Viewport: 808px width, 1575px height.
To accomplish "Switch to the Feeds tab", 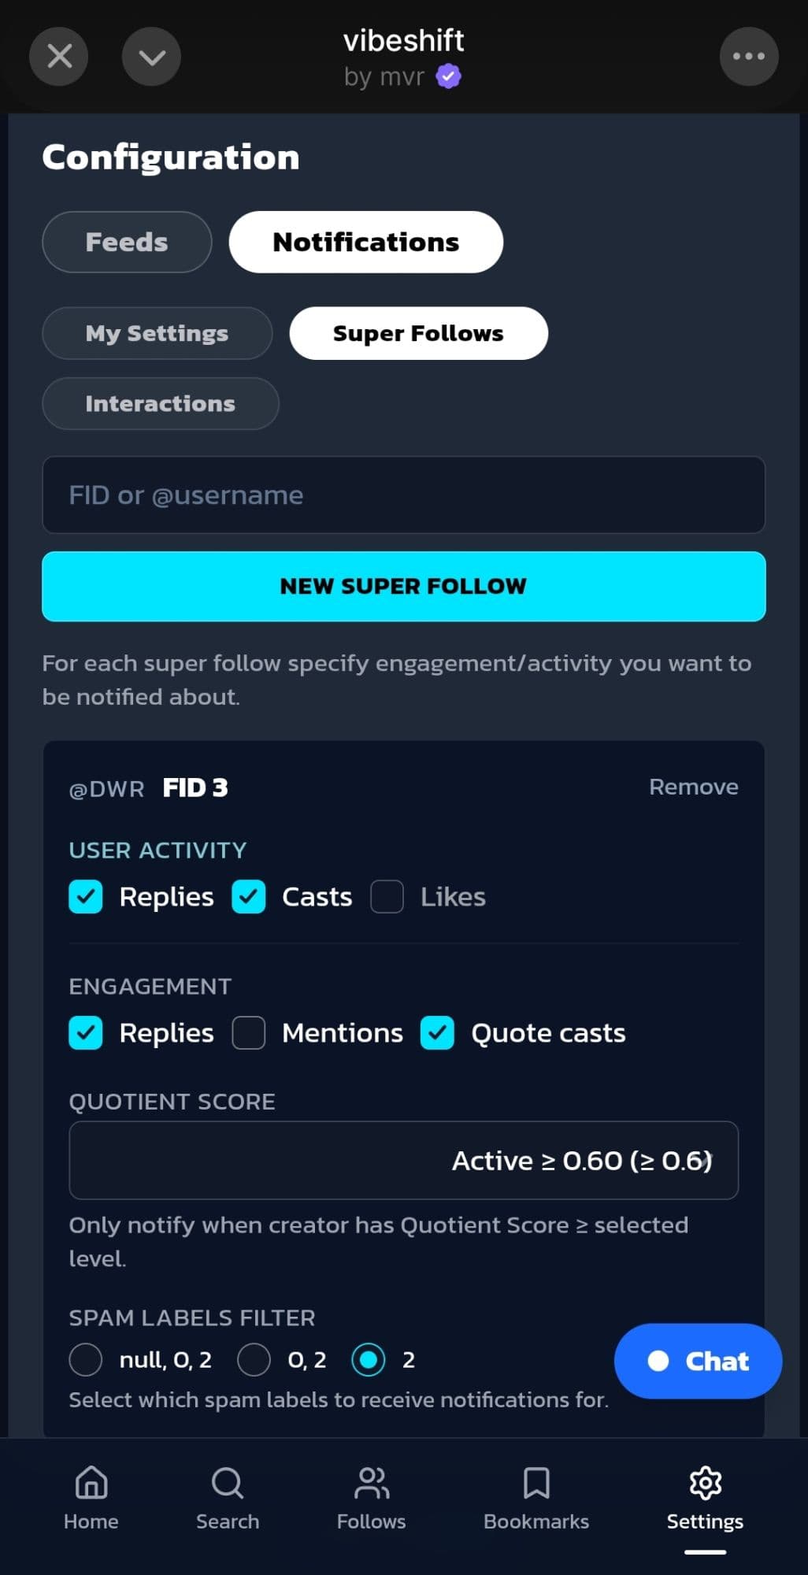I will pyautogui.click(x=126, y=242).
